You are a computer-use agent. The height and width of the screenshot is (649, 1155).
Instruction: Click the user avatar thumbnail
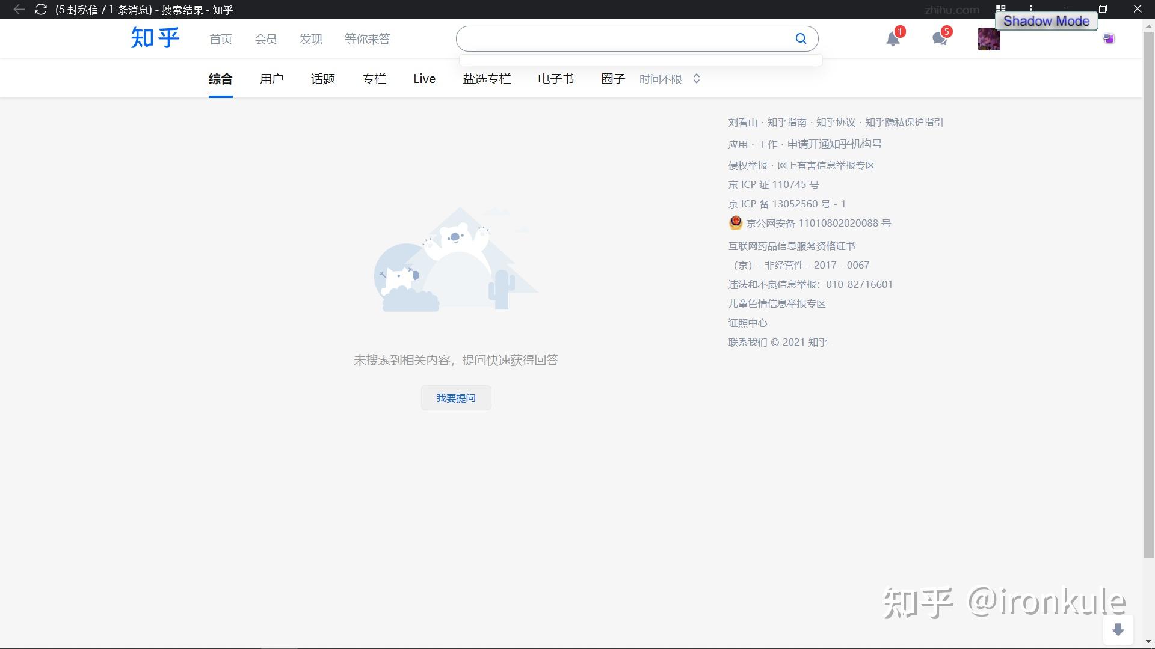pyautogui.click(x=988, y=39)
